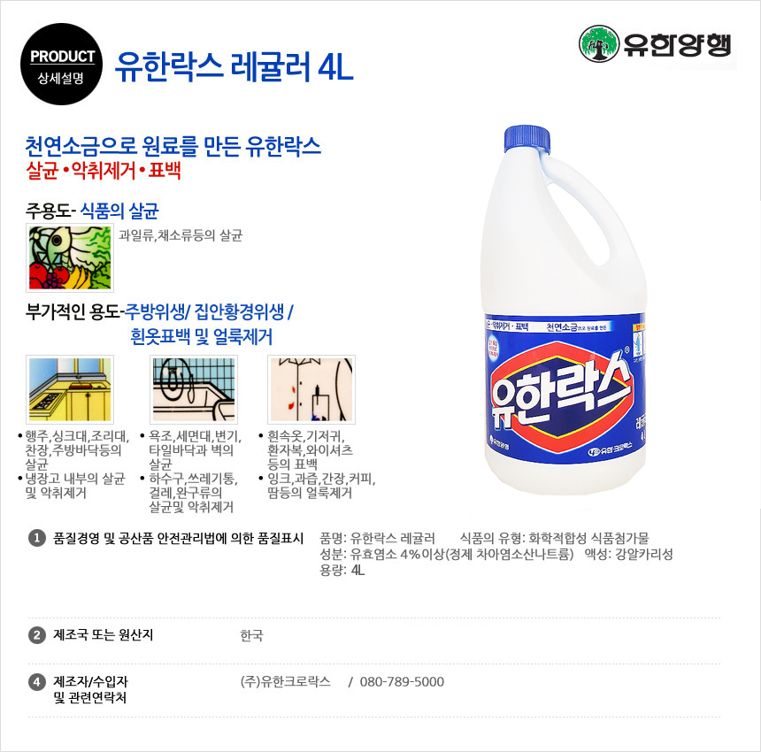
Task: Click the red 살균•악취제거•표백 text
Action: click(104, 171)
